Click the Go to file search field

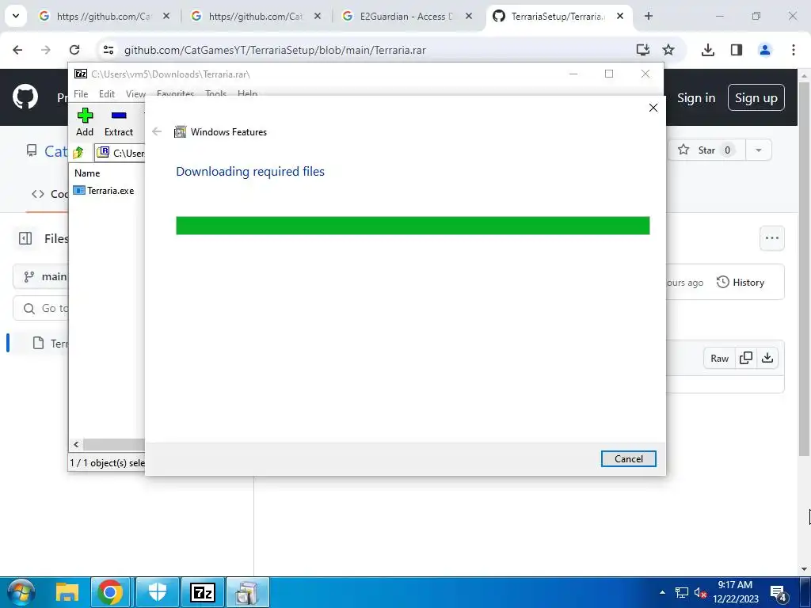(41, 308)
